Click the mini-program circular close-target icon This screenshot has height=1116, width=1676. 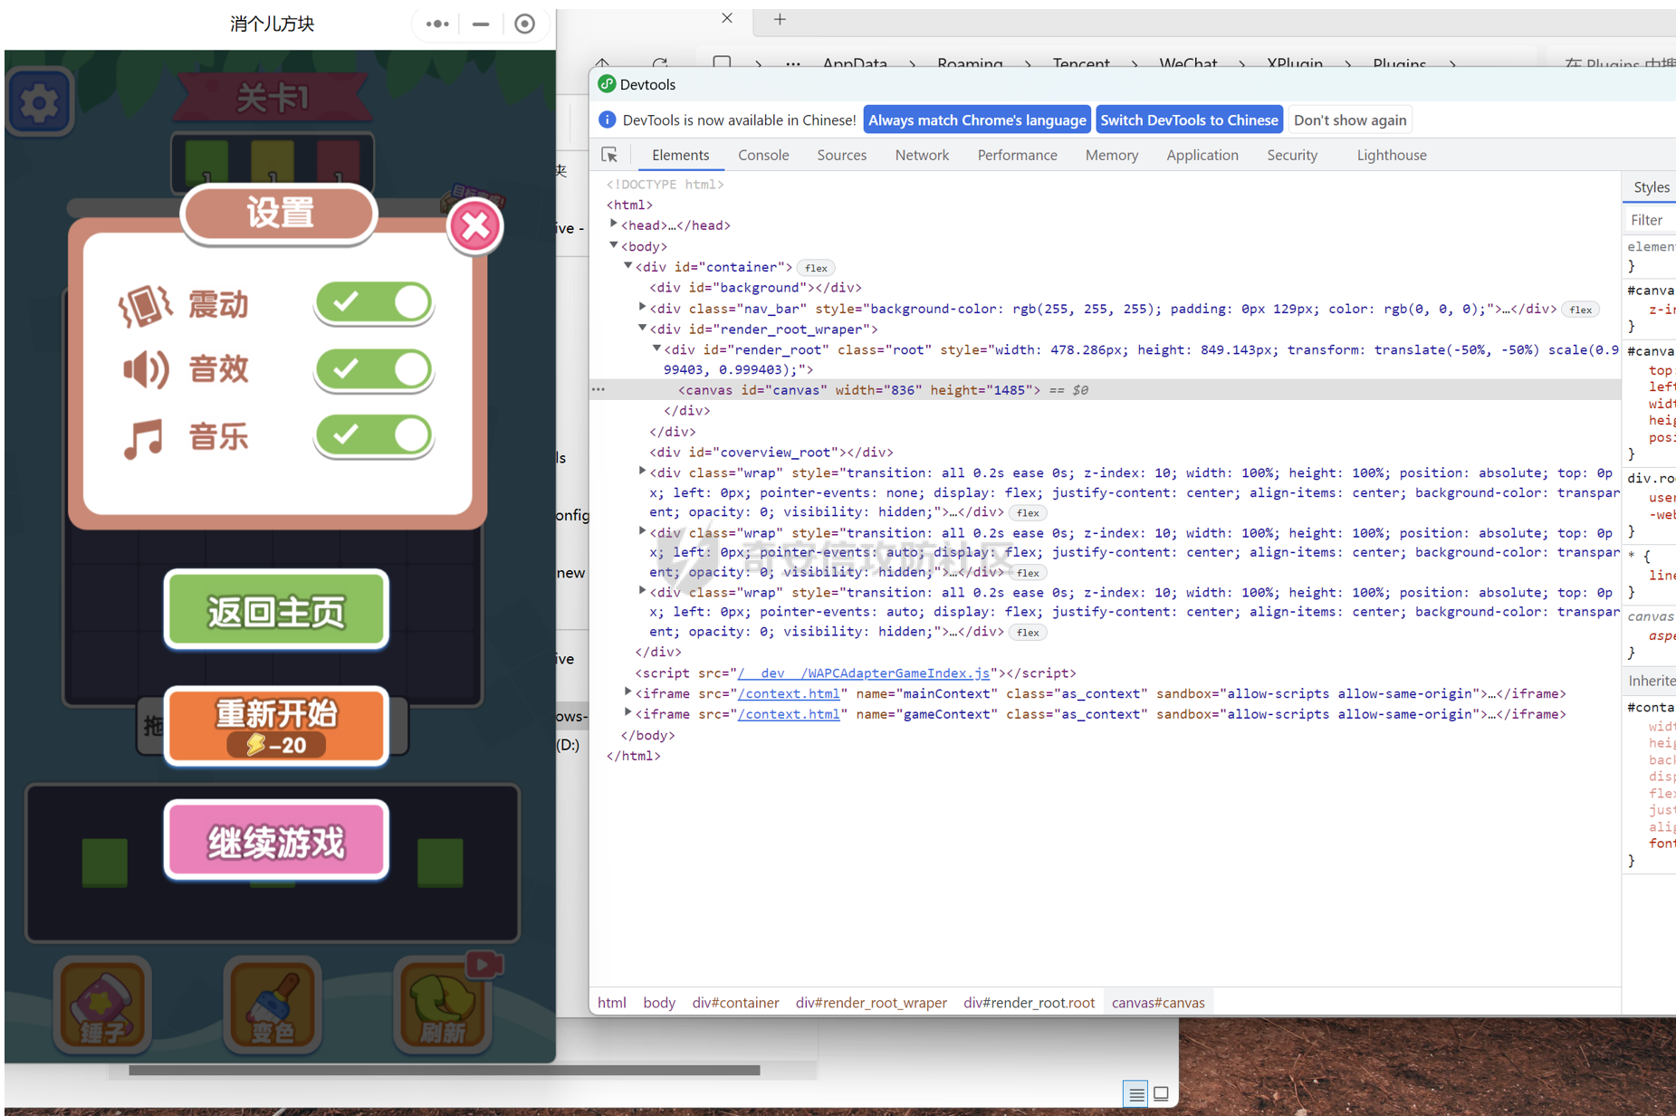(x=524, y=24)
